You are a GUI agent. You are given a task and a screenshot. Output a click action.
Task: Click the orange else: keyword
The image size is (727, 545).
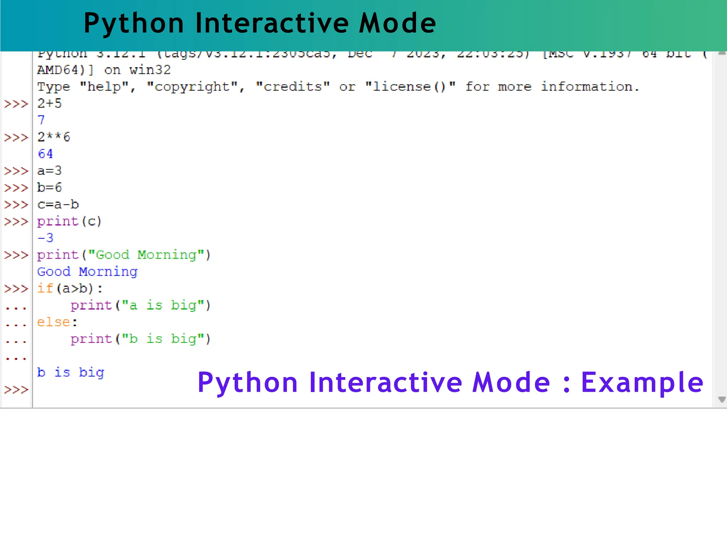click(x=54, y=322)
